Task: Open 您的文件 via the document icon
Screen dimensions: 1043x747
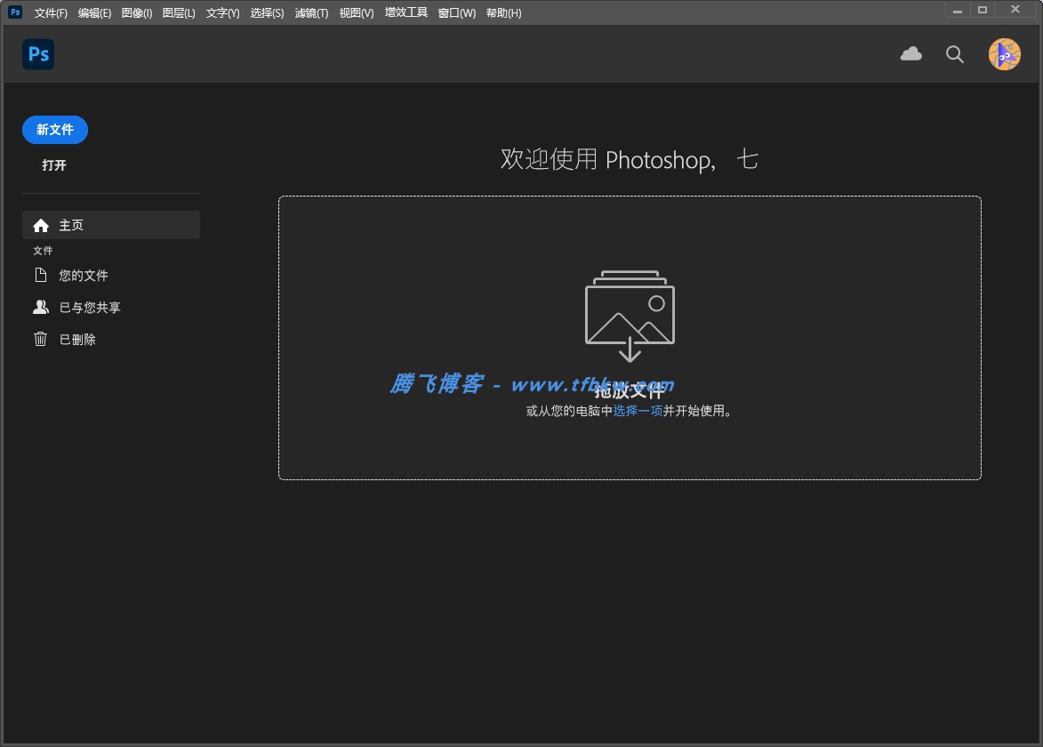Action: (x=41, y=275)
